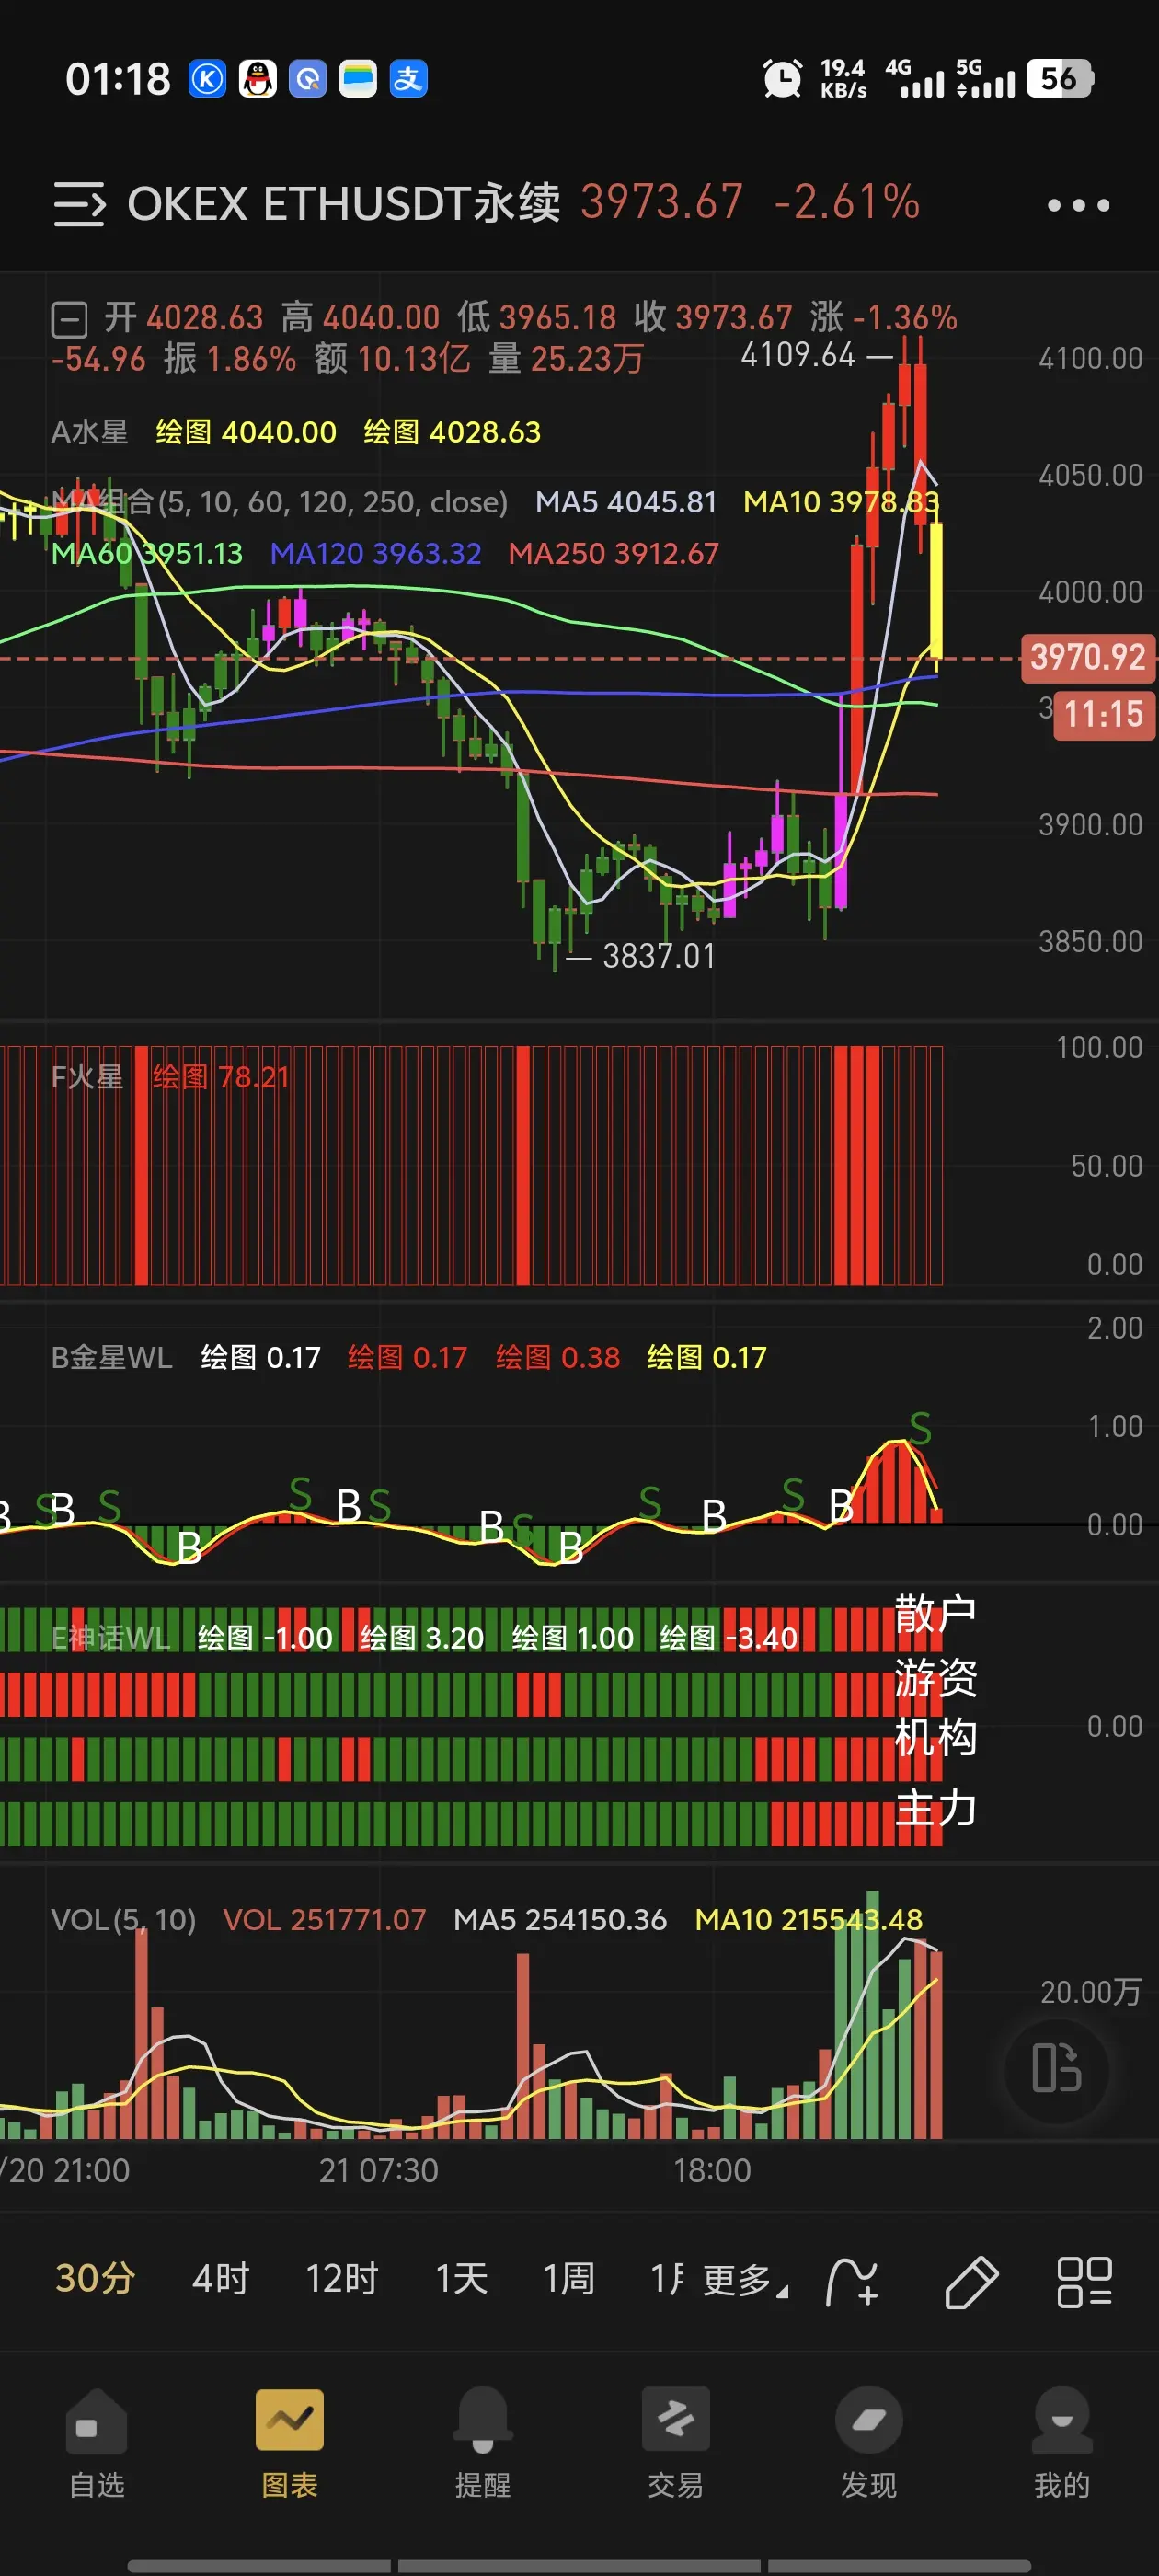Tap the 21 07:30 time axis label
Screen dimensions: 1159x2576
[x=378, y=2170]
